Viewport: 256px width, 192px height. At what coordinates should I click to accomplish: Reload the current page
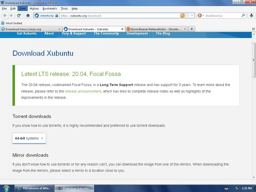tap(19, 16)
